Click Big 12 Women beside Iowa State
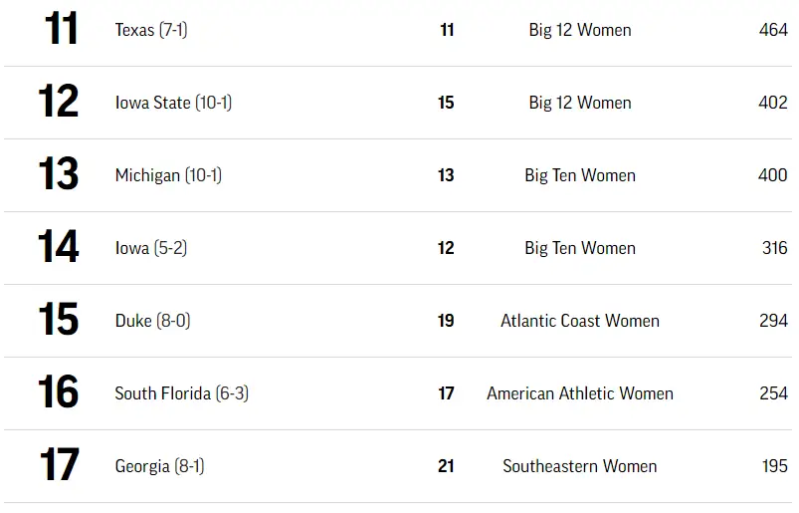This screenshot has height=513, width=799. point(580,103)
